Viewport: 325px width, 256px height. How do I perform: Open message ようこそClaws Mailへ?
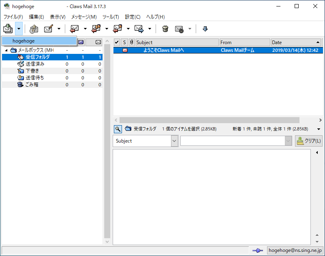click(x=164, y=50)
